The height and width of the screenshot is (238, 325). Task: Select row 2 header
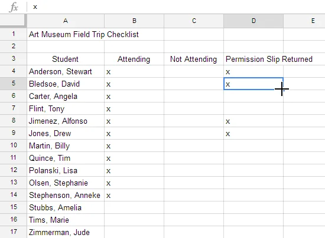(x=13, y=47)
